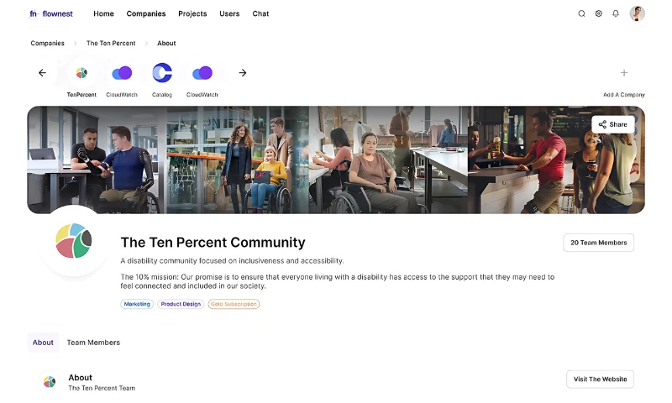Click the flownest logo

[50, 13]
